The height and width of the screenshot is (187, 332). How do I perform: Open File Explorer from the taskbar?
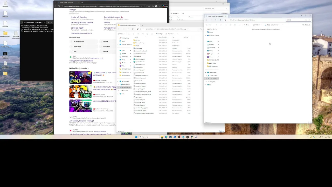(x=162, y=137)
